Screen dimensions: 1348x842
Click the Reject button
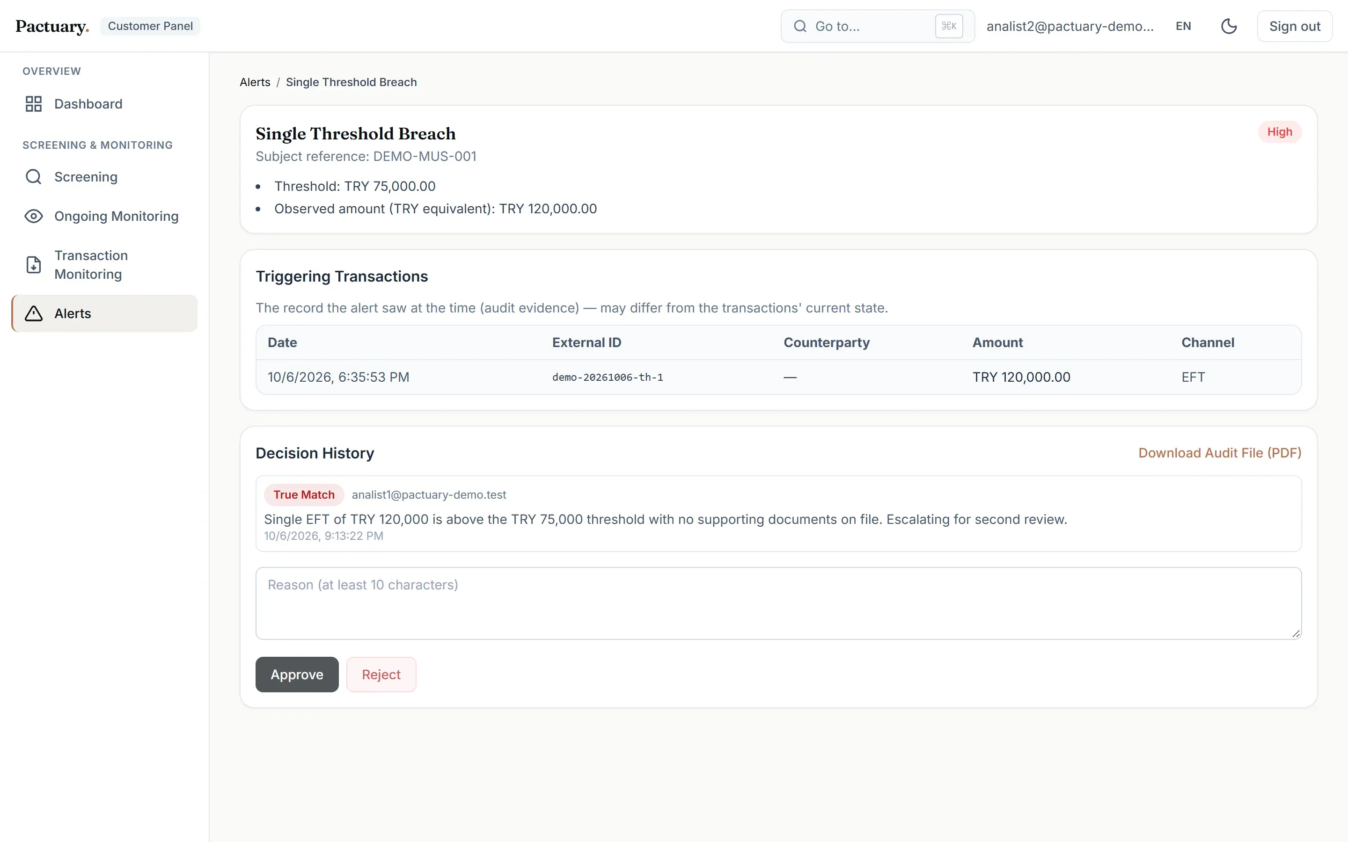tap(381, 675)
